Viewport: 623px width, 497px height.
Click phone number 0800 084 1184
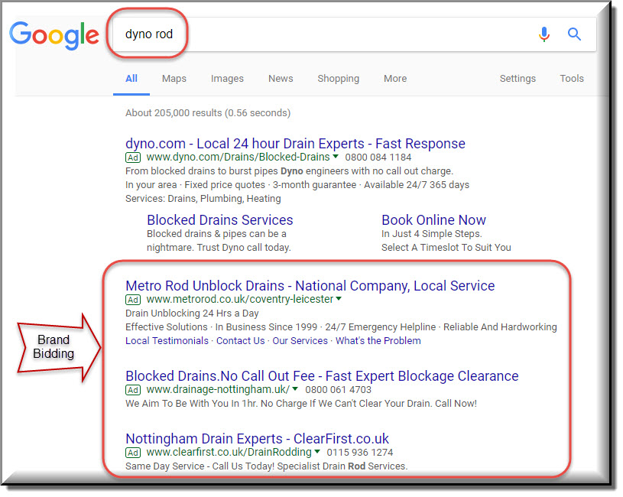click(x=378, y=158)
